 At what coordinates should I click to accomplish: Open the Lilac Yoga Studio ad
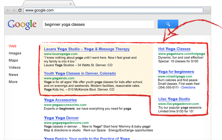tap(174, 99)
